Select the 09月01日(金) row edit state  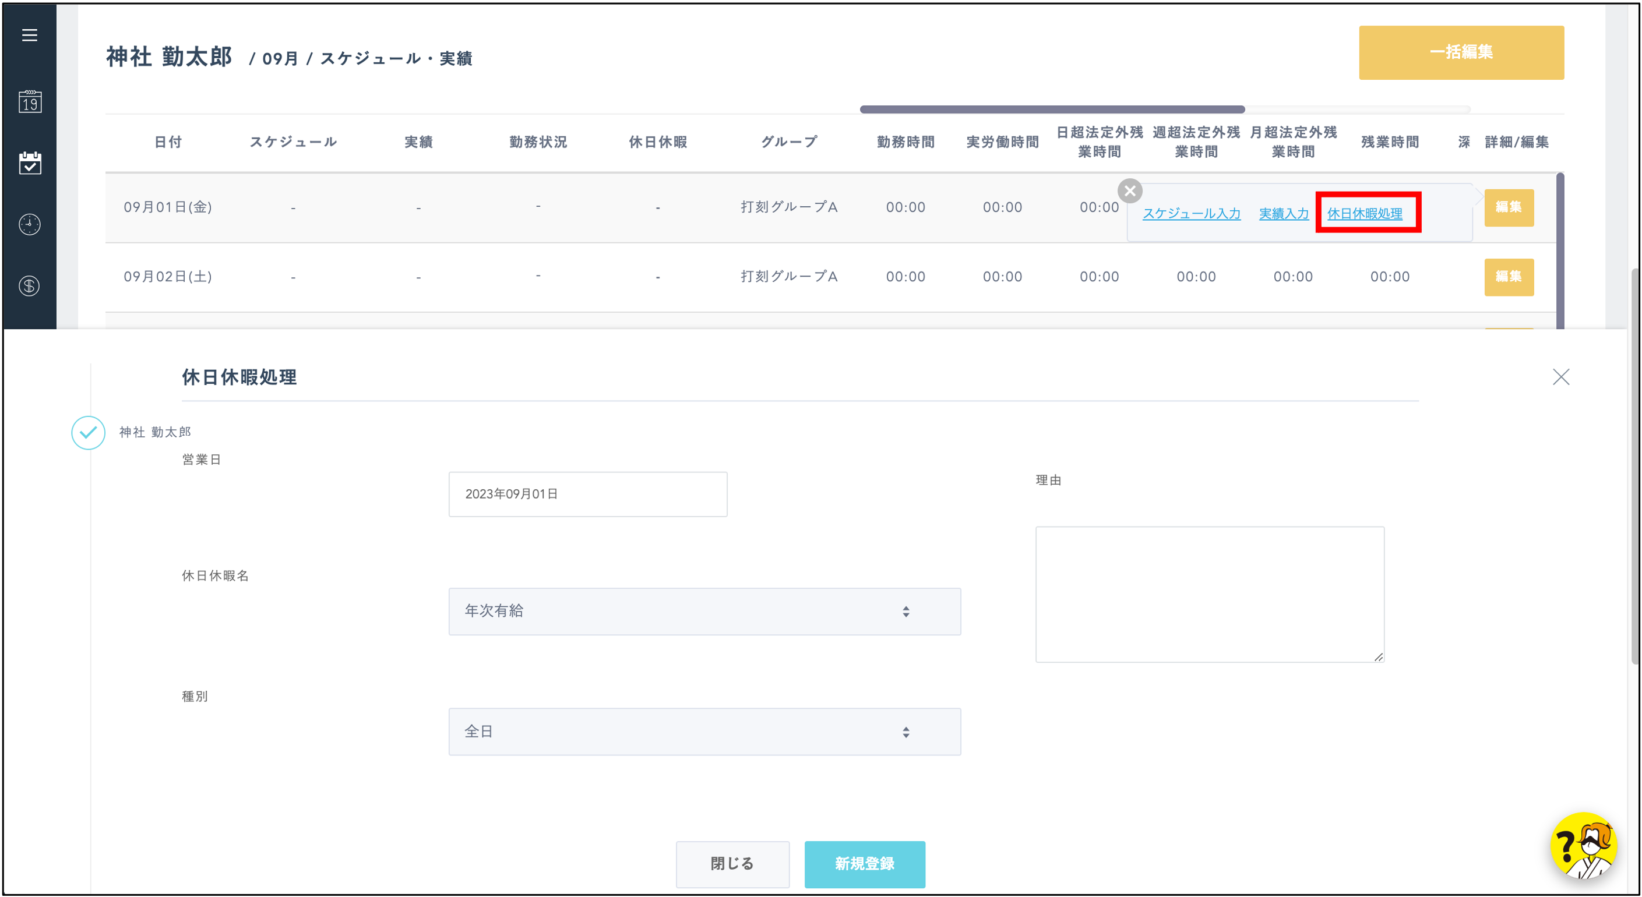click(x=1509, y=207)
